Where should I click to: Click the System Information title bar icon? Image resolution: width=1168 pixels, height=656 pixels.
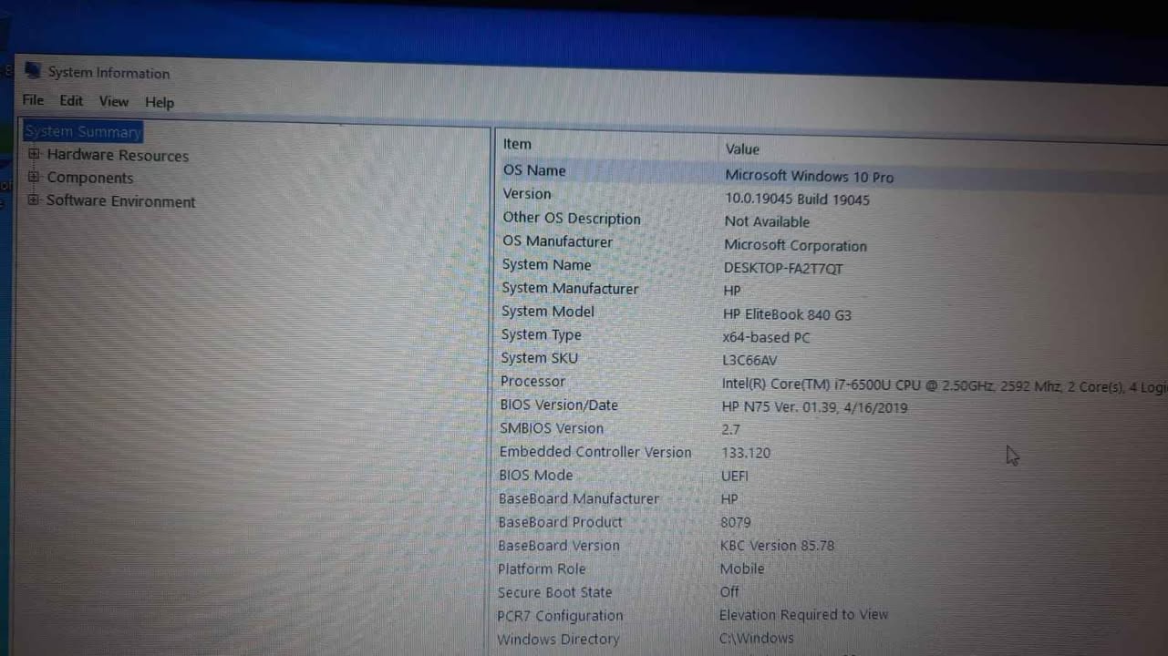click(x=33, y=70)
